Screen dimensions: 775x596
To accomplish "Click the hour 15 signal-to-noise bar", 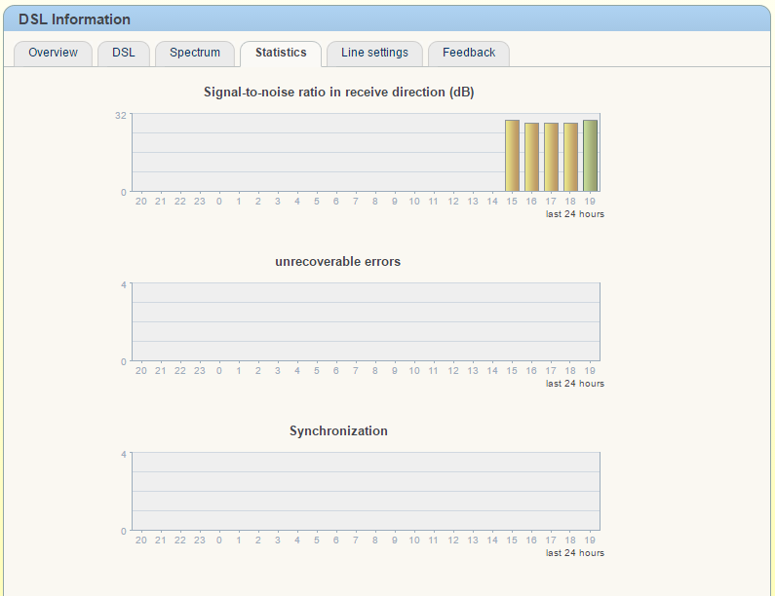I will click(x=512, y=156).
